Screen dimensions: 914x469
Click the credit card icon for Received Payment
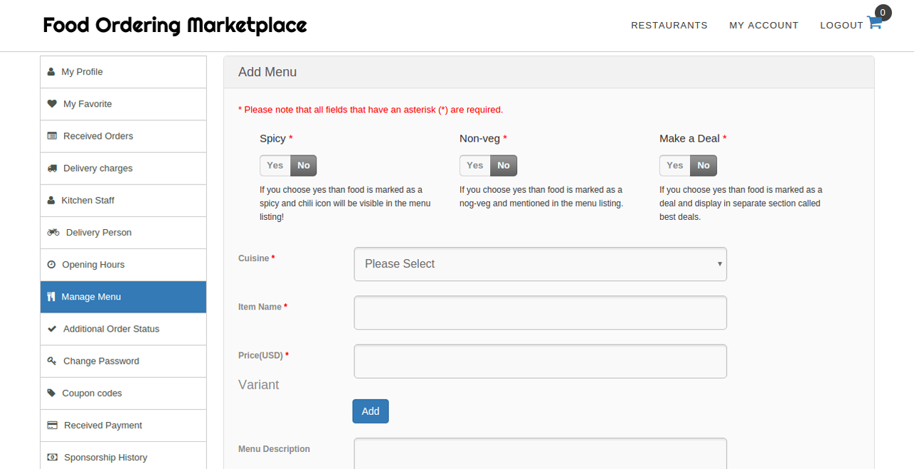click(x=52, y=426)
